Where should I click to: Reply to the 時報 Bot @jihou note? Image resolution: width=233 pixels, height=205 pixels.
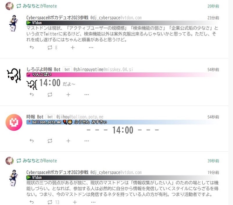pos(32,141)
